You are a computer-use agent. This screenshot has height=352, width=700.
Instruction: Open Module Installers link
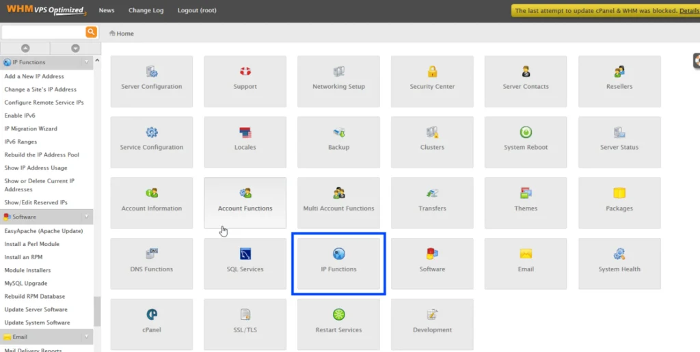point(27,270)
